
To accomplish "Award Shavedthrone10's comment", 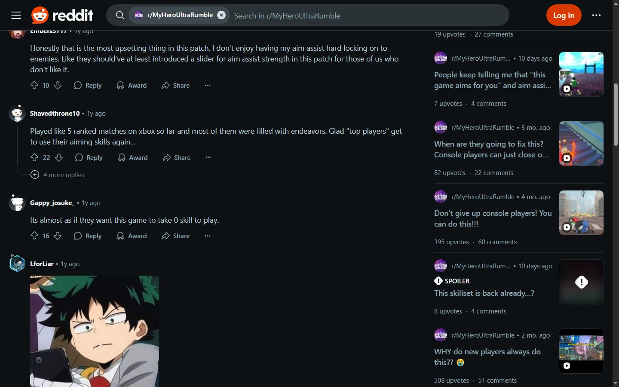I will click(133, 157).
